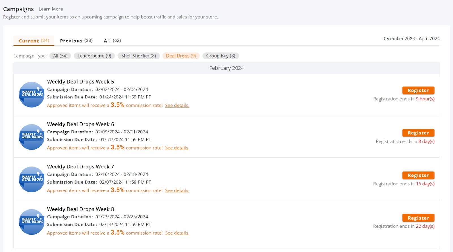Filter campaigns by Leaderboard (9)
This screenshot has height=252, width=453.
tap(94, 56)
